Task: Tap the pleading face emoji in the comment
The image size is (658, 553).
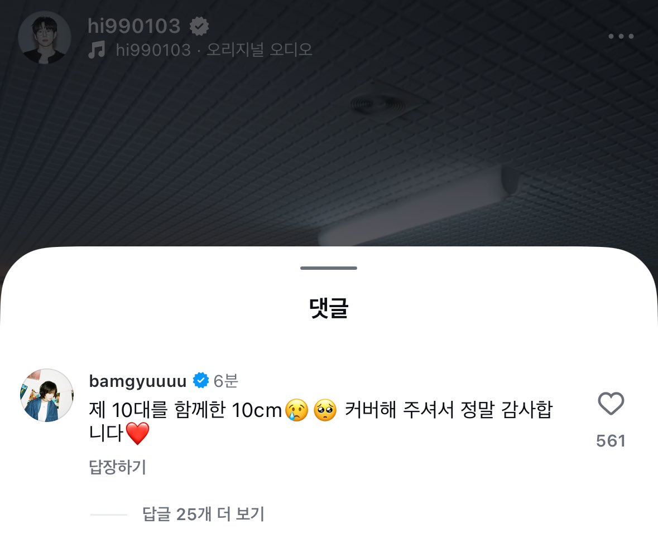Action: pos(325,410)
